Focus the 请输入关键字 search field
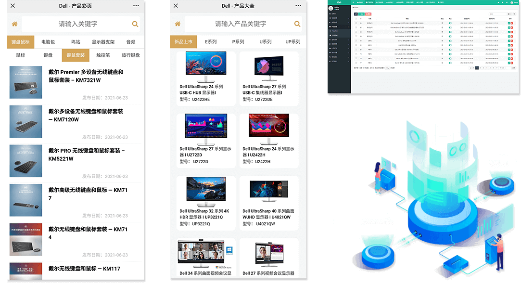This screenshot has height=285, width=521. point(78,24)
